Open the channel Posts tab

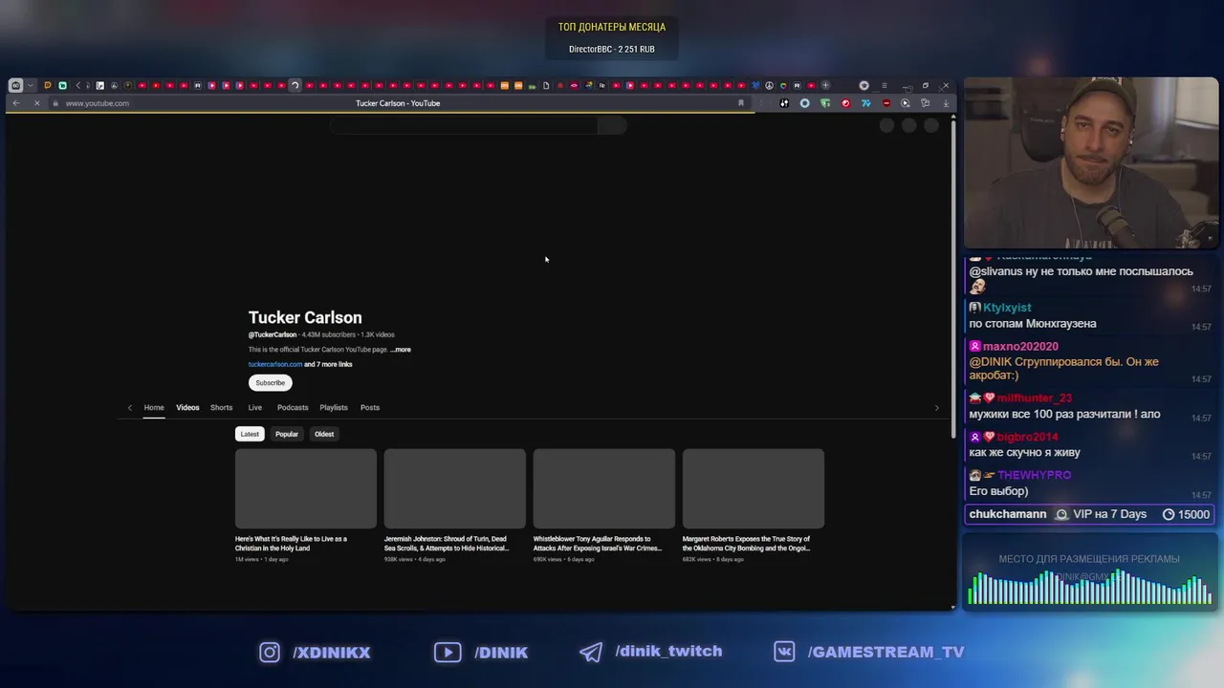click(370, 408)
